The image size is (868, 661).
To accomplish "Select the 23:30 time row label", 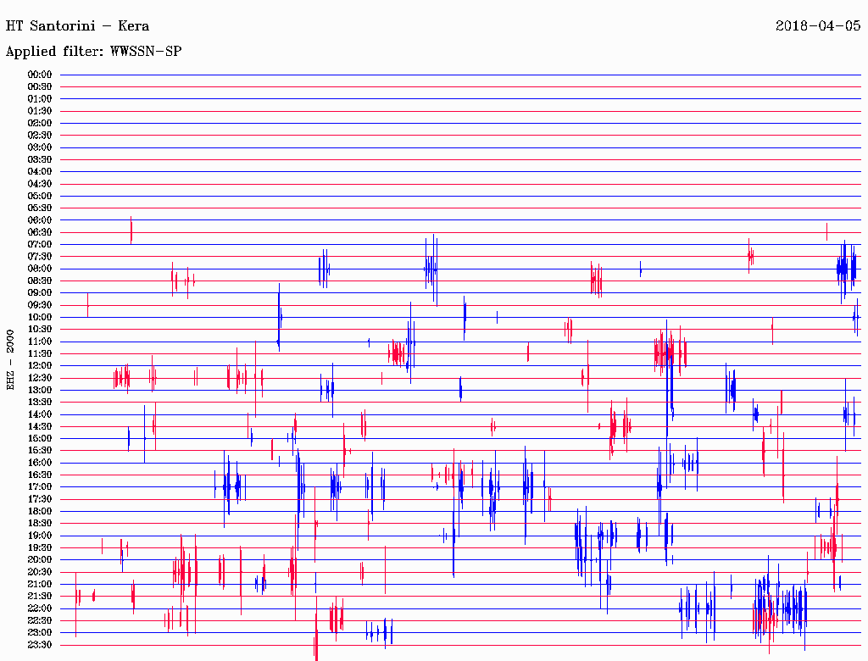I will [40, 645].
